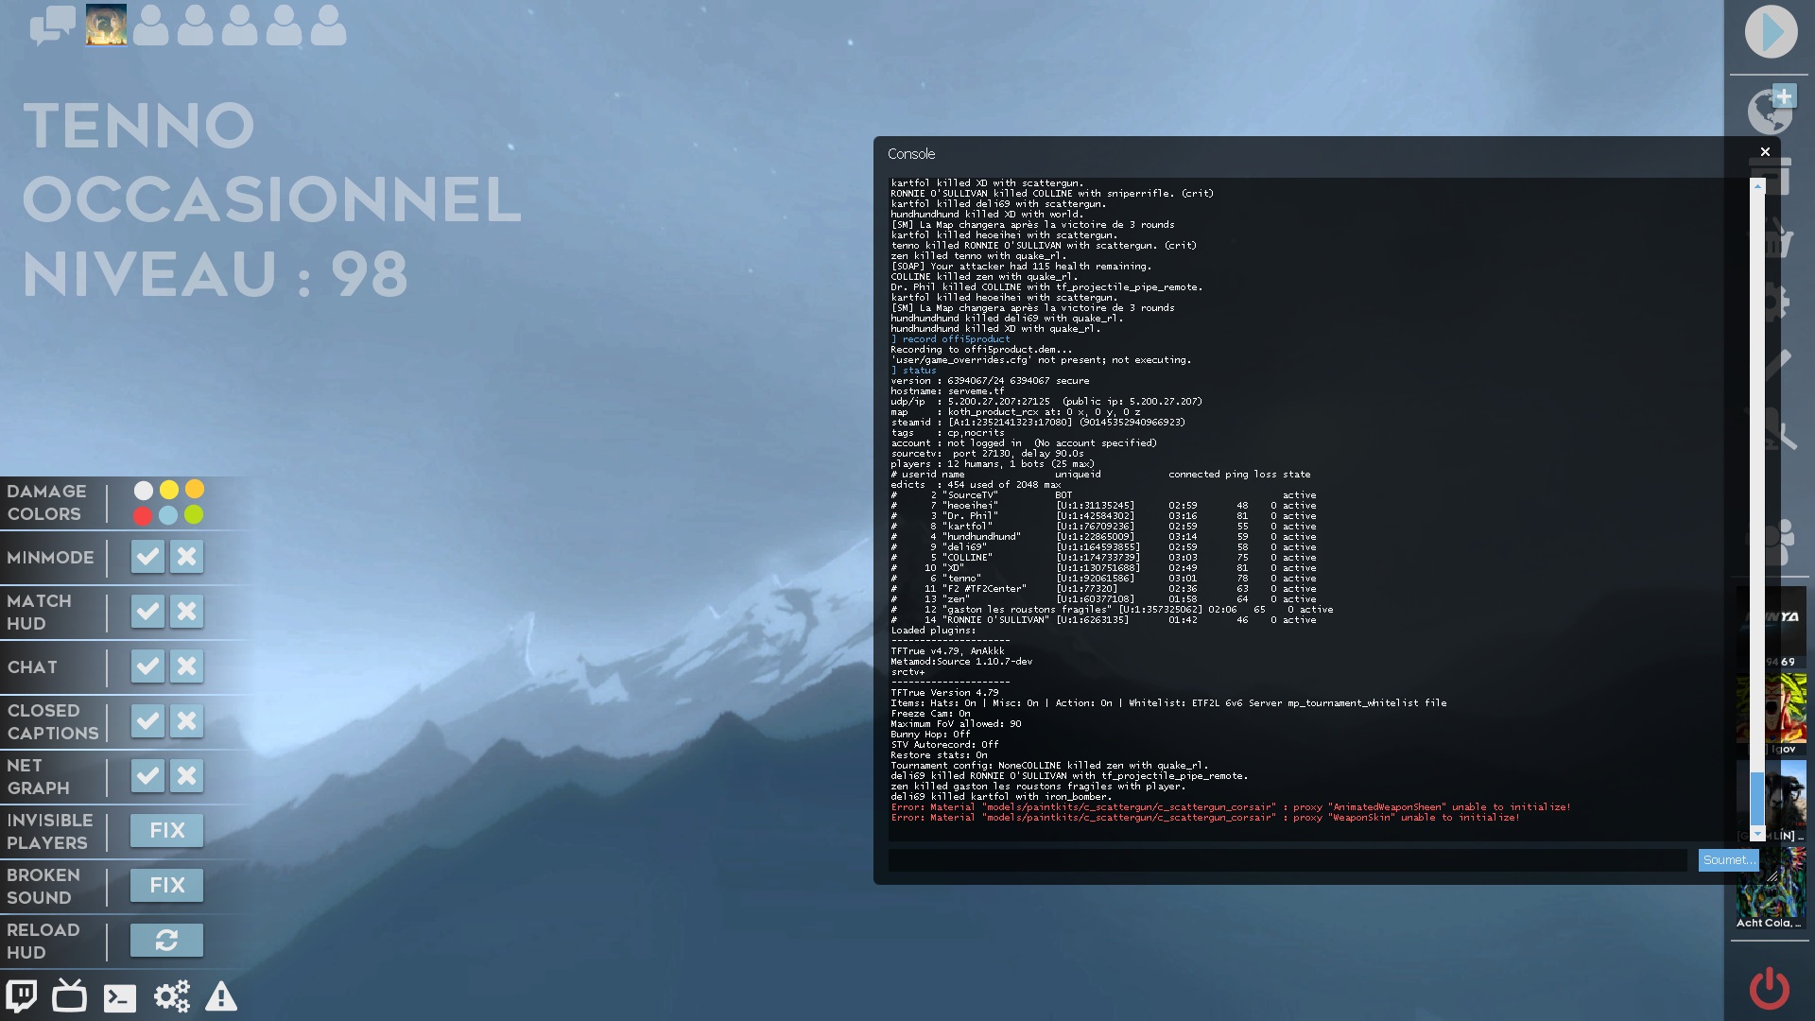The height and width of the screenshot is (1021, 1815).
Task: Click the TV spectate icon
Action: [69, 996]
